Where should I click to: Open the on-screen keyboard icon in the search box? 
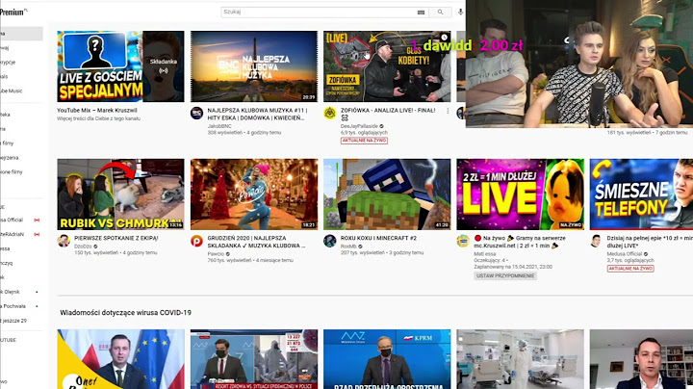421,13
